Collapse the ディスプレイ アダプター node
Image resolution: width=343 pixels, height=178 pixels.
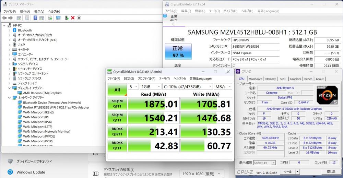pos(9,88)
